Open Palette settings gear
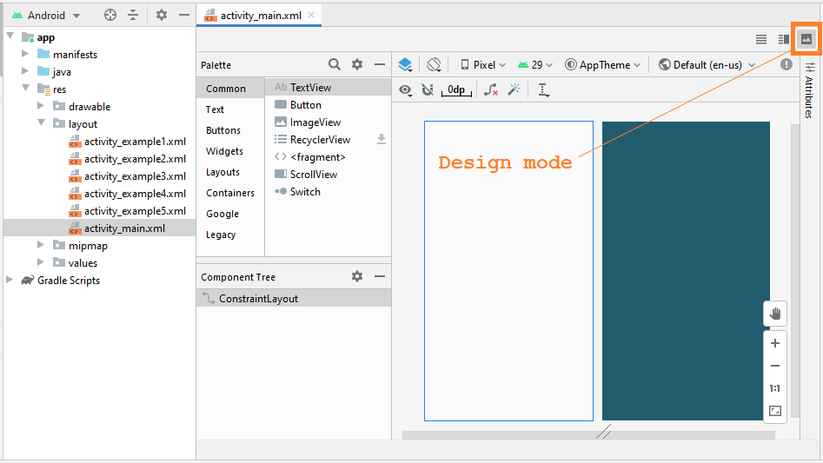This screenshot has width=823, height=463. pyautogui.click(x=357, y=64)
